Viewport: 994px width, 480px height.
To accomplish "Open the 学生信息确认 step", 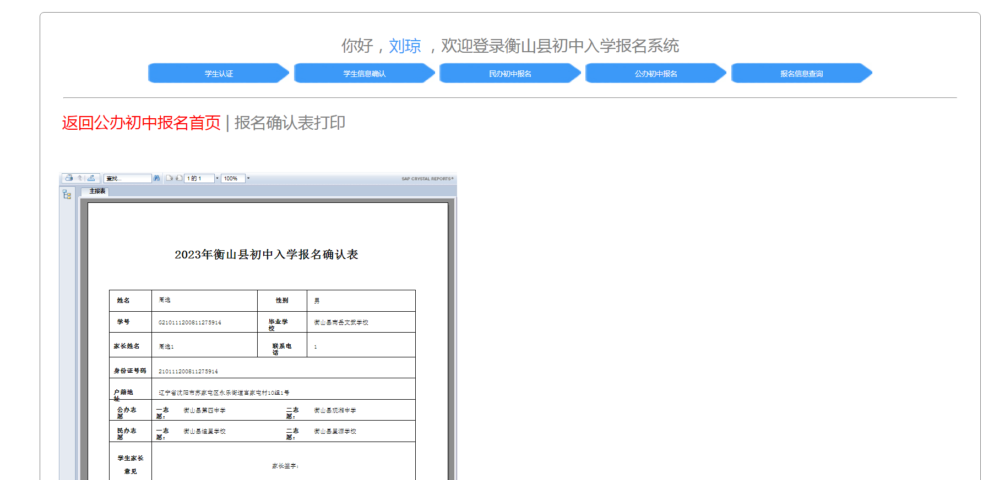I will 364,74.
